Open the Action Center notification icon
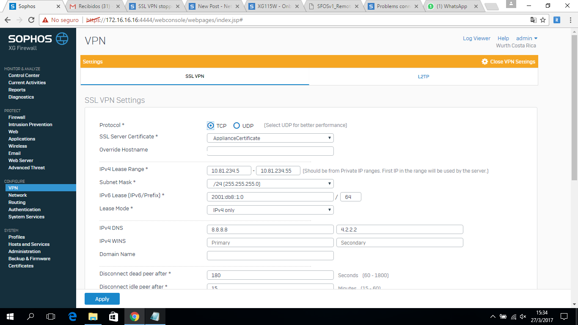The height and width of the screenshot is (325, 578). coord(564,316)
